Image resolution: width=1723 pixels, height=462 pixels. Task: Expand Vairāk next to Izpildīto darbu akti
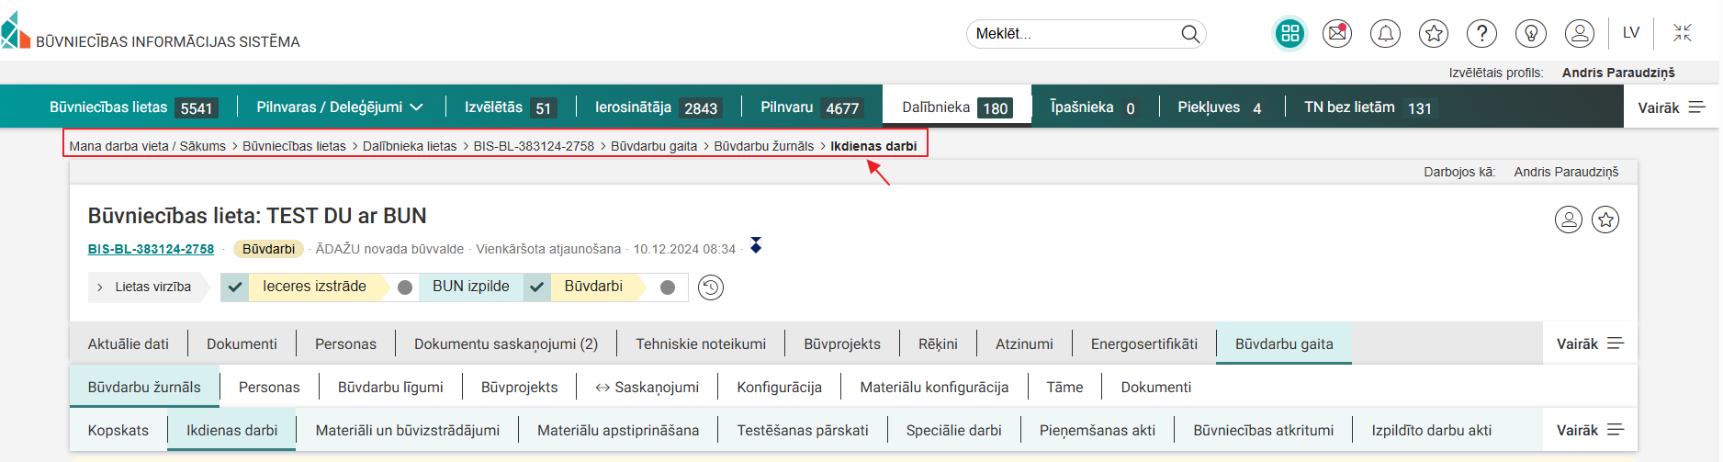[1590, 430]
